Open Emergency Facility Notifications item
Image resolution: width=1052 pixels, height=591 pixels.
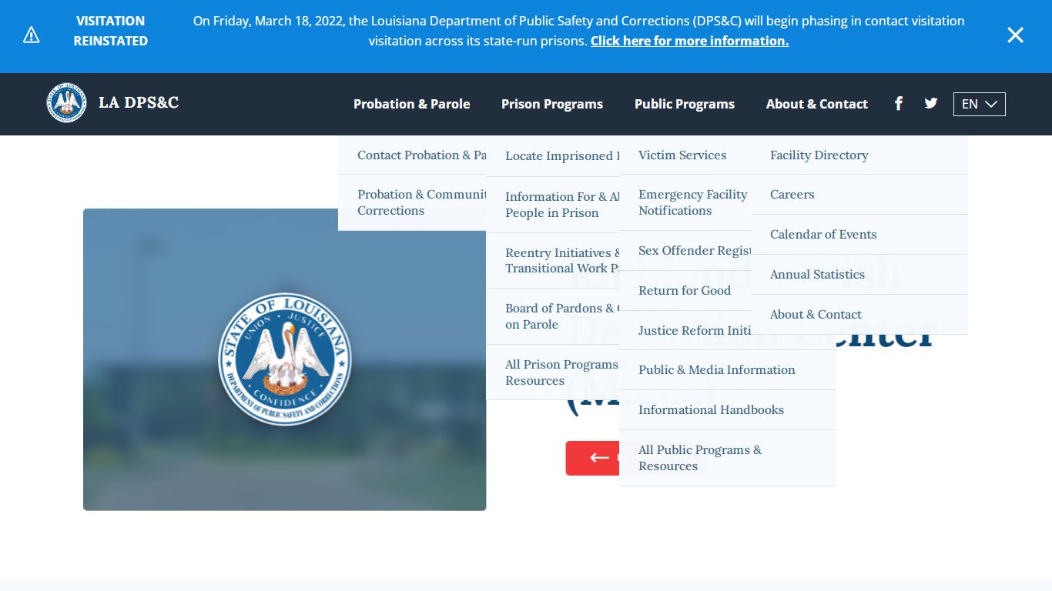(685, 202)
